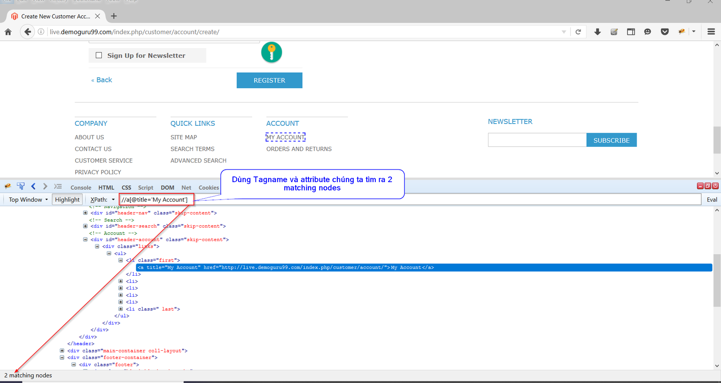The width and height of the screenshot is (721, 383).
Task: Collapse the header-account div node
Action: point(85,240)
